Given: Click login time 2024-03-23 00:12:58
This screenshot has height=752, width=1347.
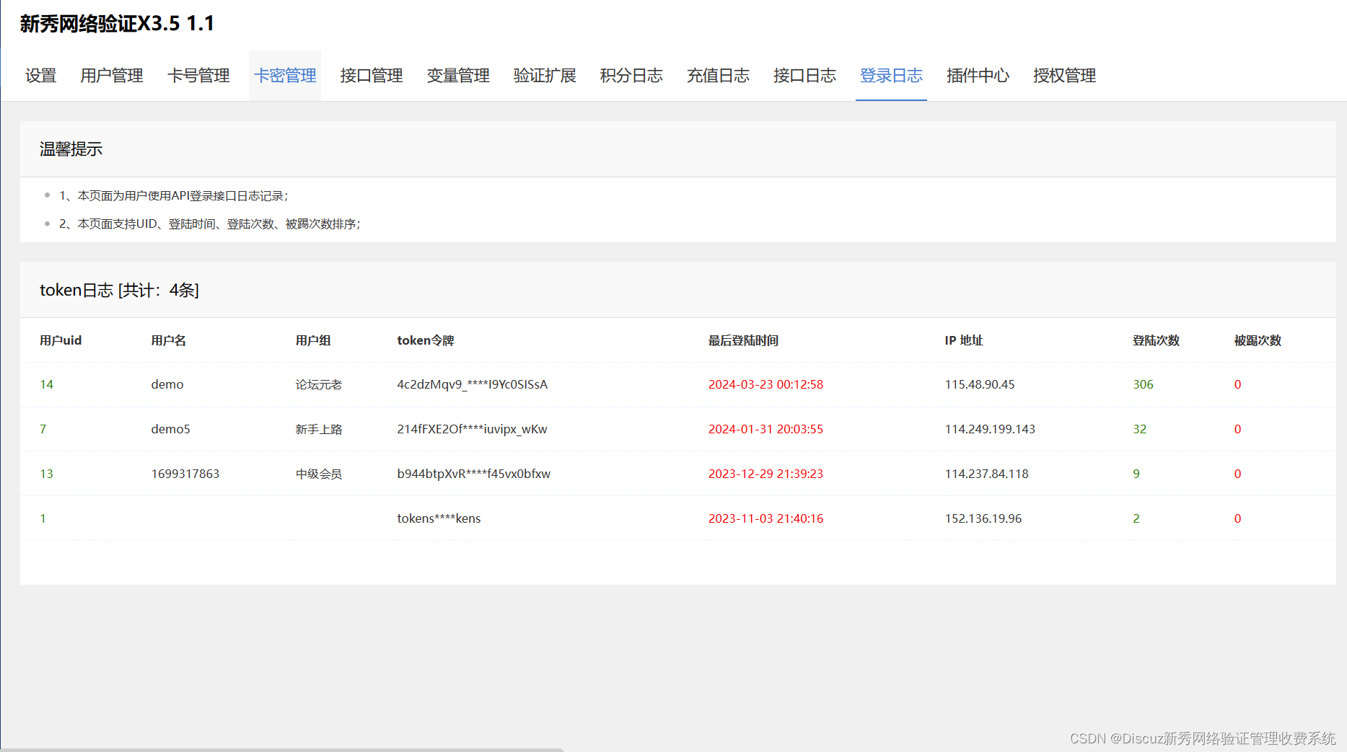Looking at the screenshot, I should click(x=765, y=384).
